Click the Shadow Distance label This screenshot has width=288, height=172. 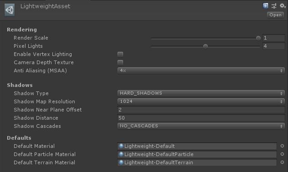tap(36, 118)
